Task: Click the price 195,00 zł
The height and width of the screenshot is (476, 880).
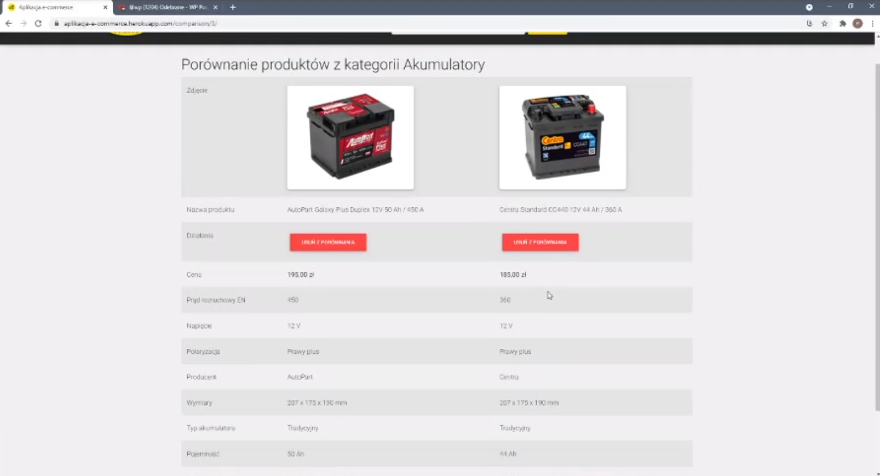Action: coord(301,275)
